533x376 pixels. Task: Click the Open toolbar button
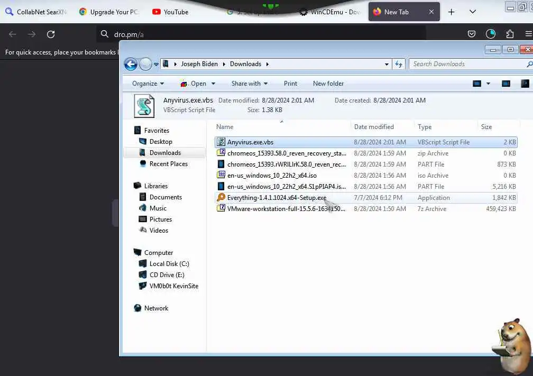[x=194, y=84]
